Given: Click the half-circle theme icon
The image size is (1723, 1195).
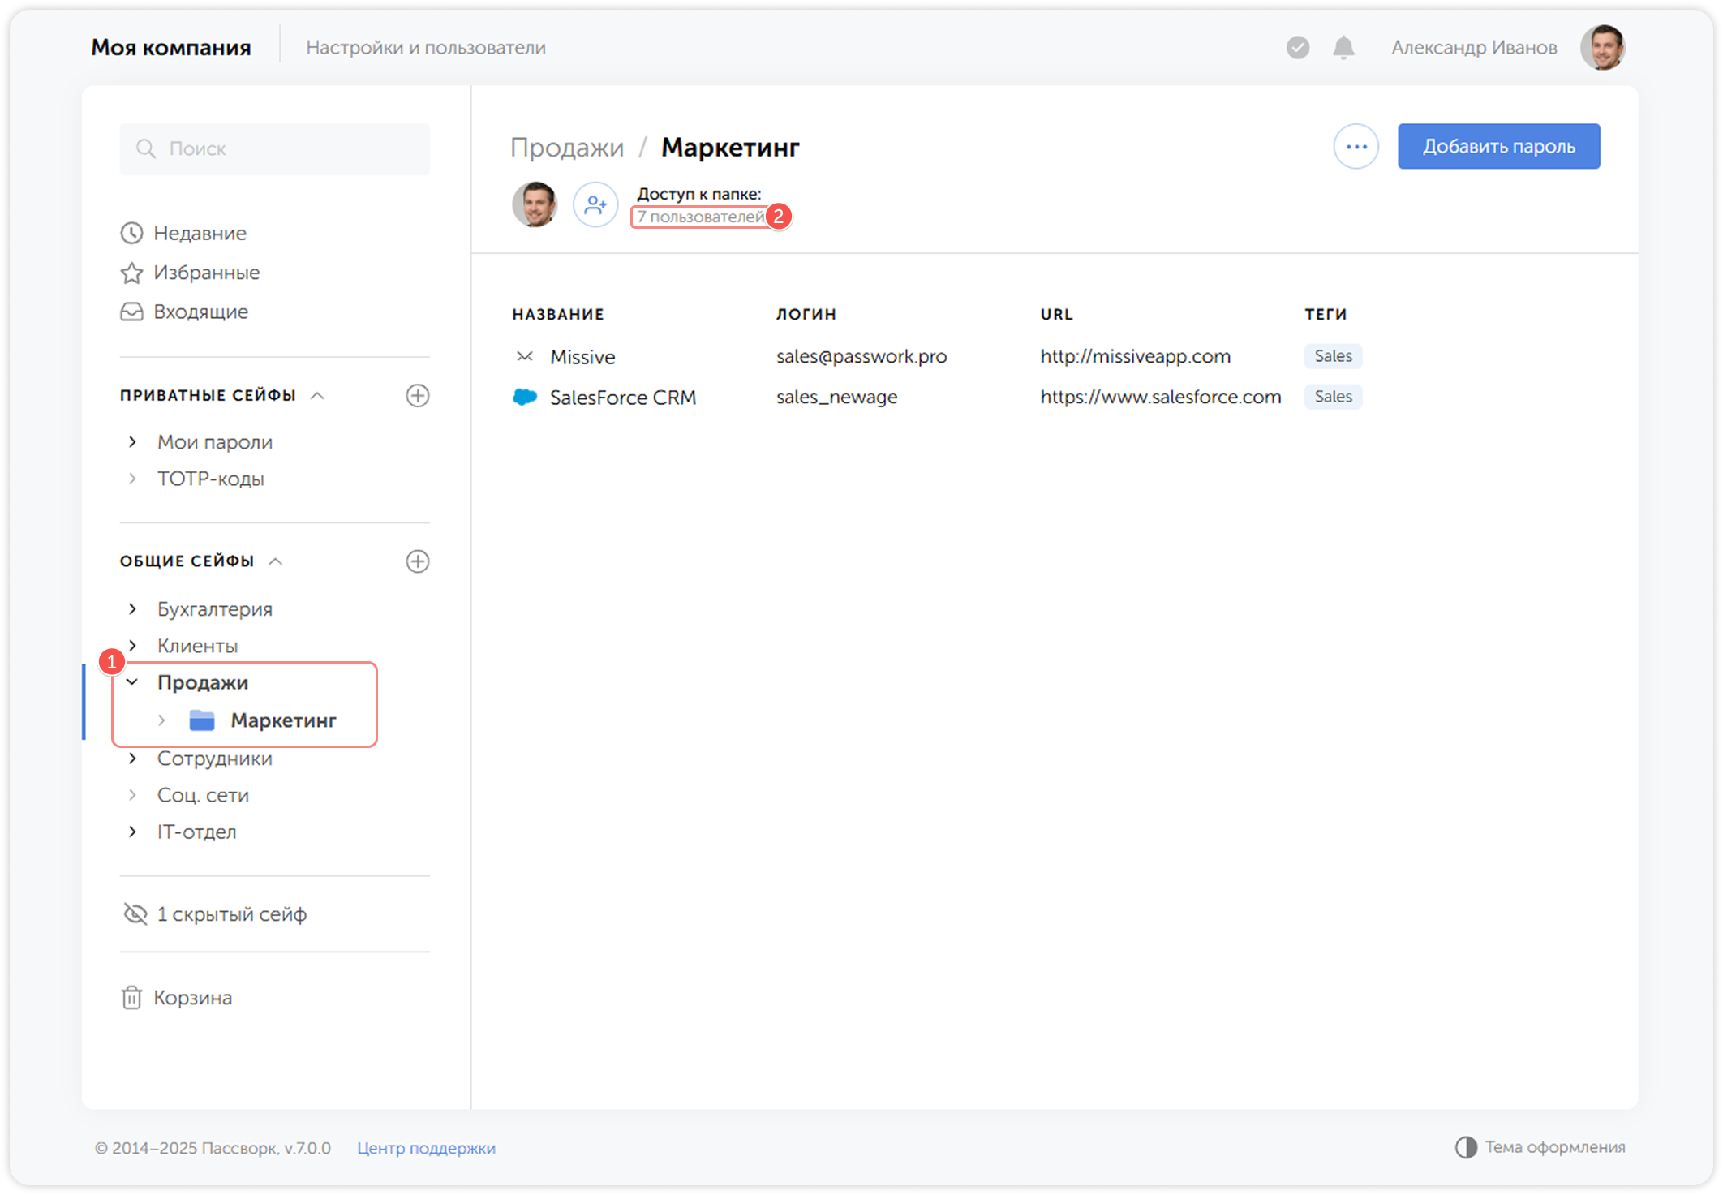Looking at the screenshot, I should pos(1466,1147).
